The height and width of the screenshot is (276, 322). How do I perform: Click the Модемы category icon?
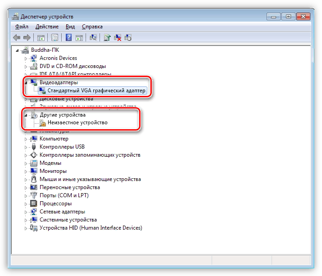pyautogui.click(x=34, y=163)
